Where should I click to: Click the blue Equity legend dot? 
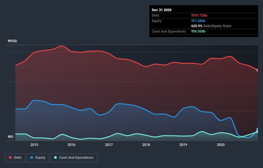pyautogui.click(x=32, y=157)
